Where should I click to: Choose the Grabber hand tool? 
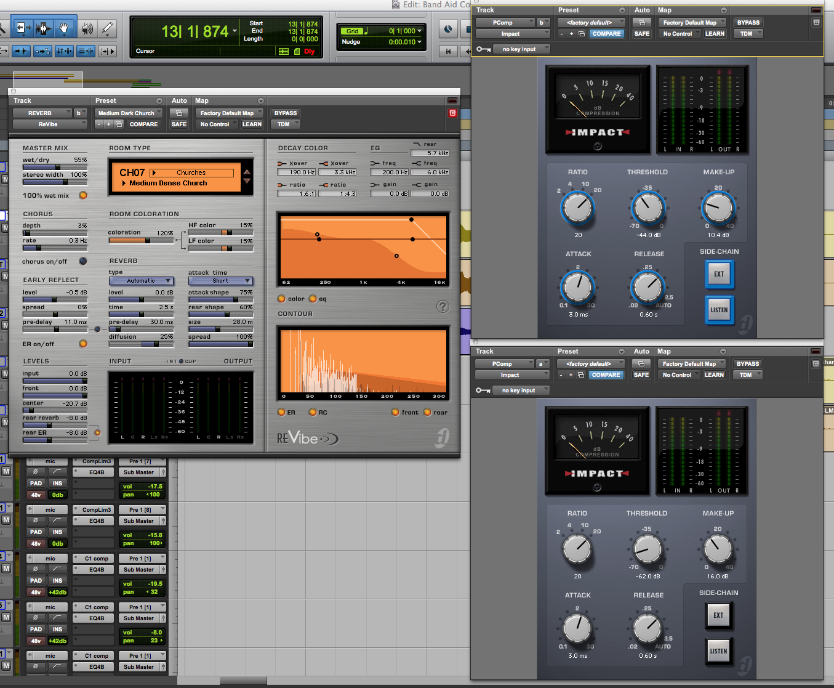(x=64, y=28)
